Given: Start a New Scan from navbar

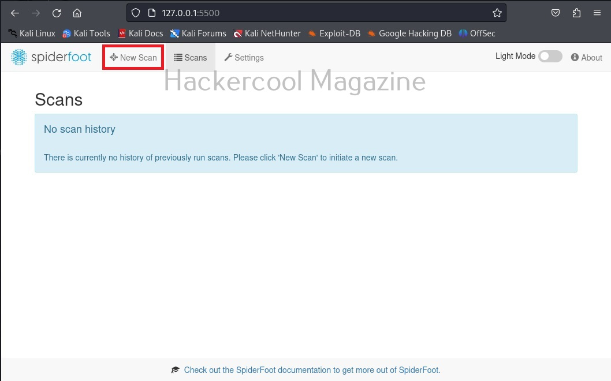Looking at the screenshot, I should [133, 58].
